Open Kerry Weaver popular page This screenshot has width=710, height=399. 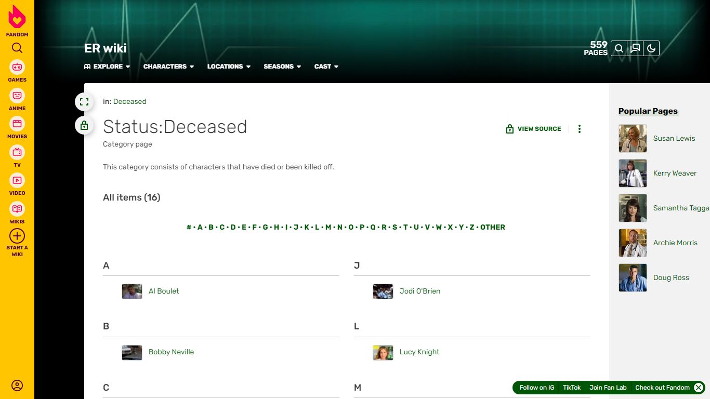coord(675,173)
